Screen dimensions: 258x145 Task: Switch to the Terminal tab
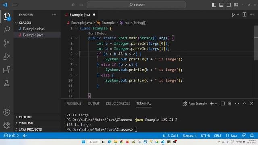(144, 104)
